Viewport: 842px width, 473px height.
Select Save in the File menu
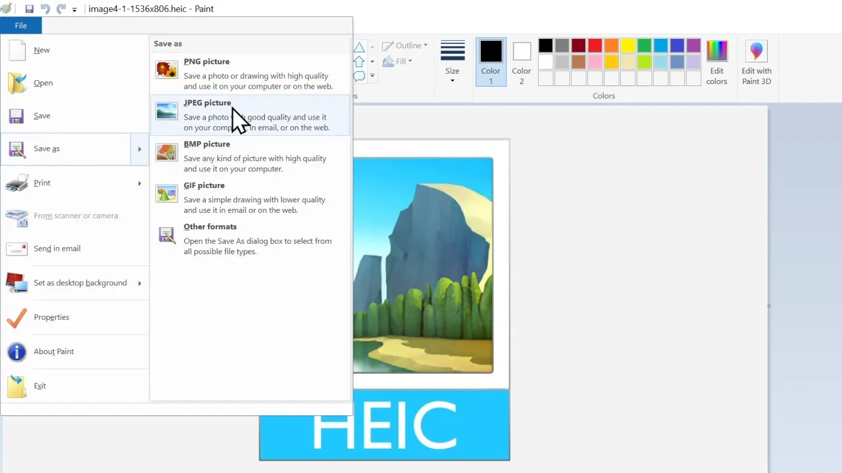[x=74, y=116]
